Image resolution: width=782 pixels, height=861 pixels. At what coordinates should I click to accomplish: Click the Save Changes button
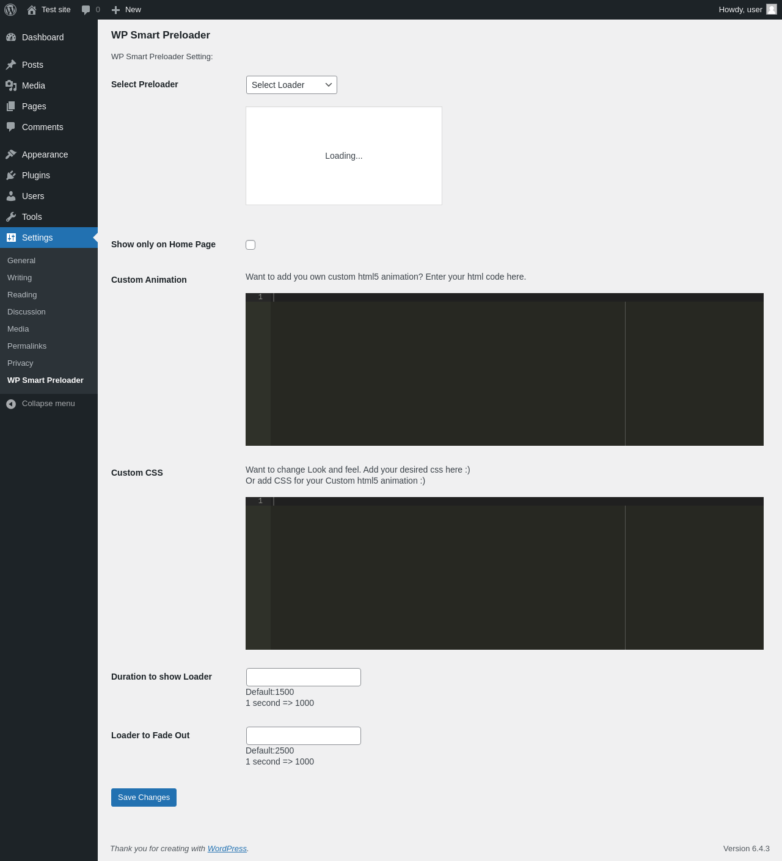(144, 797)
